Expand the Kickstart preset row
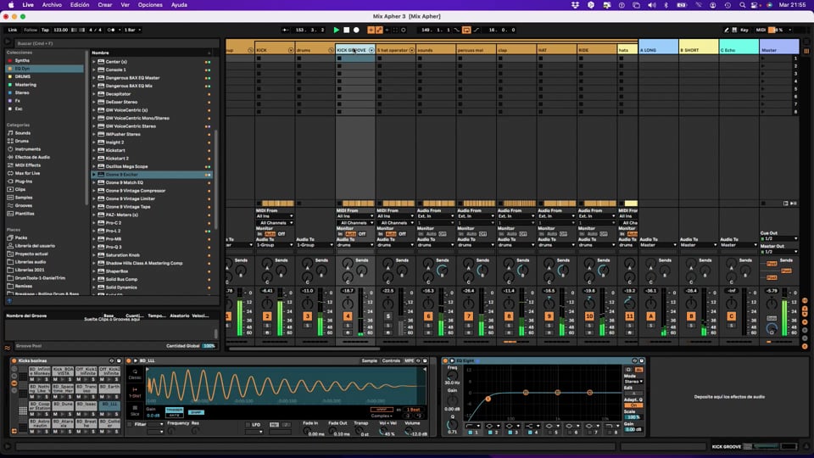This screenshot has width=814, height=458. 94,150
